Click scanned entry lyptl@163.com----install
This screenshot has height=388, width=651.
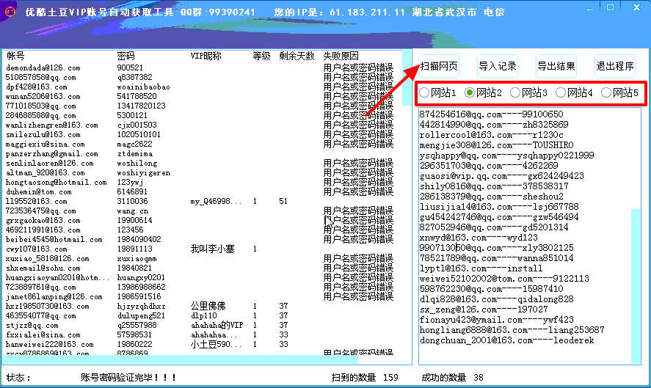click(x=481, y=268)
